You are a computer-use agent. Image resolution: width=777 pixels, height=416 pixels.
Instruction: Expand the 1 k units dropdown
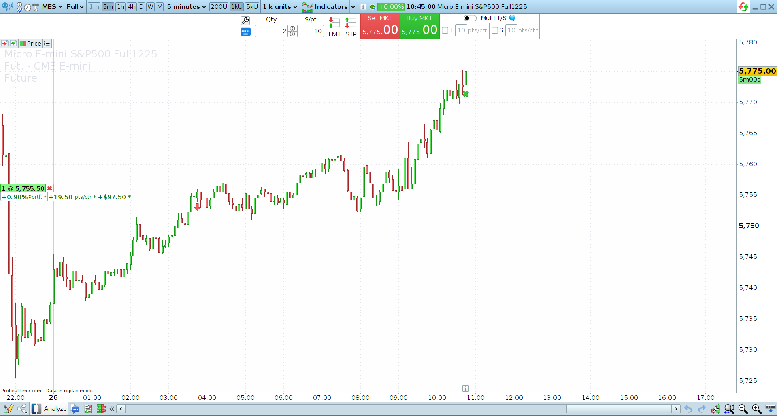280,7
